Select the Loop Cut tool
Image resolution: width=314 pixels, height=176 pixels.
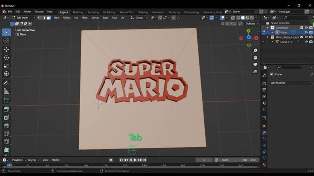coord(6,133)
